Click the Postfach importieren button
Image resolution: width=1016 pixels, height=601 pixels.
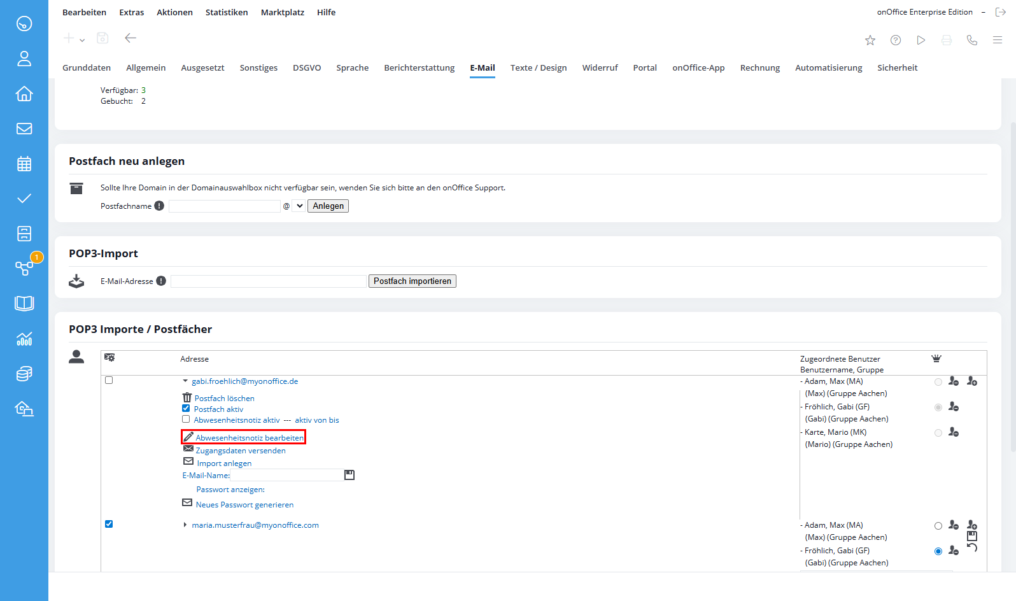pos(412,281)
